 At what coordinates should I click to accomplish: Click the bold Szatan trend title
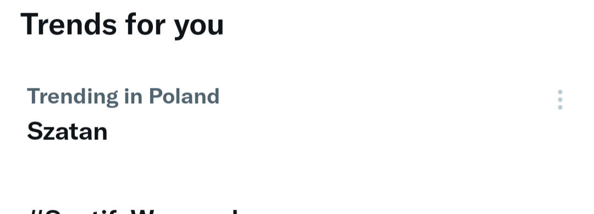(67, 131)
